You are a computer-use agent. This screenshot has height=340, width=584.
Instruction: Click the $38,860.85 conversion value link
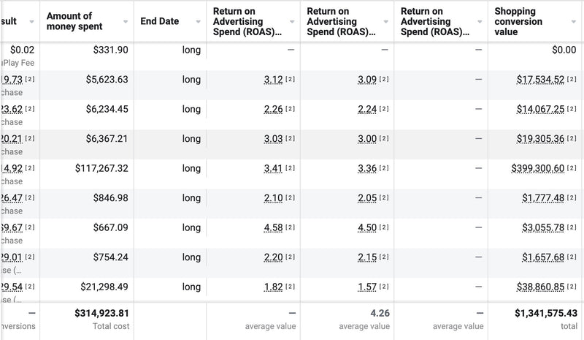pos(543,287)
